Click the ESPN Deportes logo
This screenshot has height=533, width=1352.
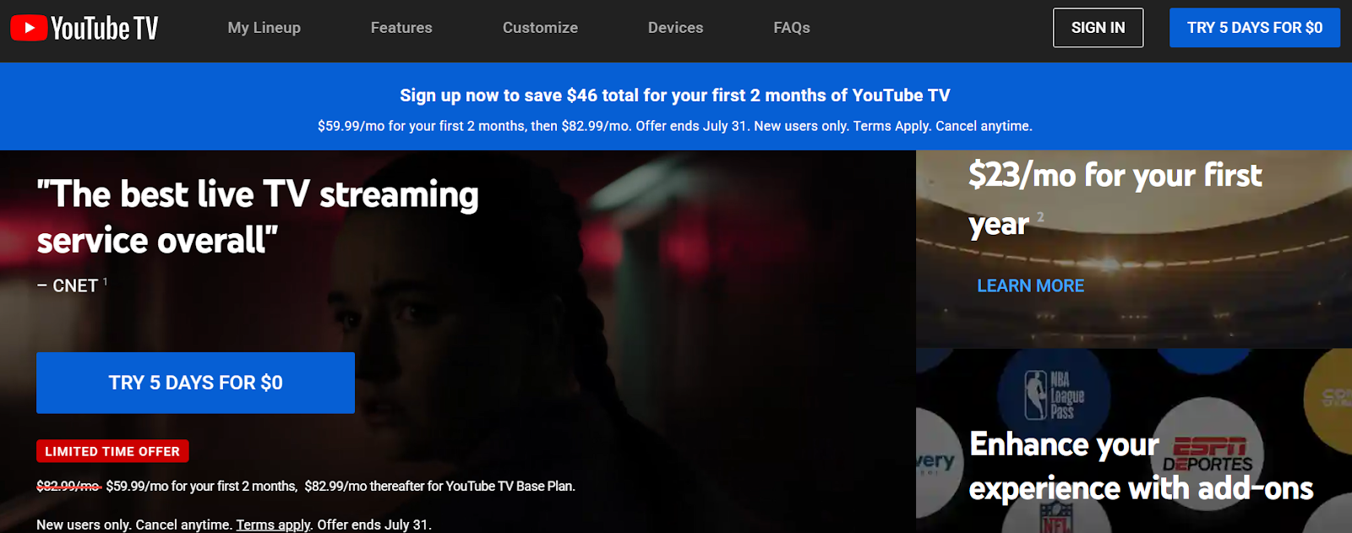[x=1208, y=454]
